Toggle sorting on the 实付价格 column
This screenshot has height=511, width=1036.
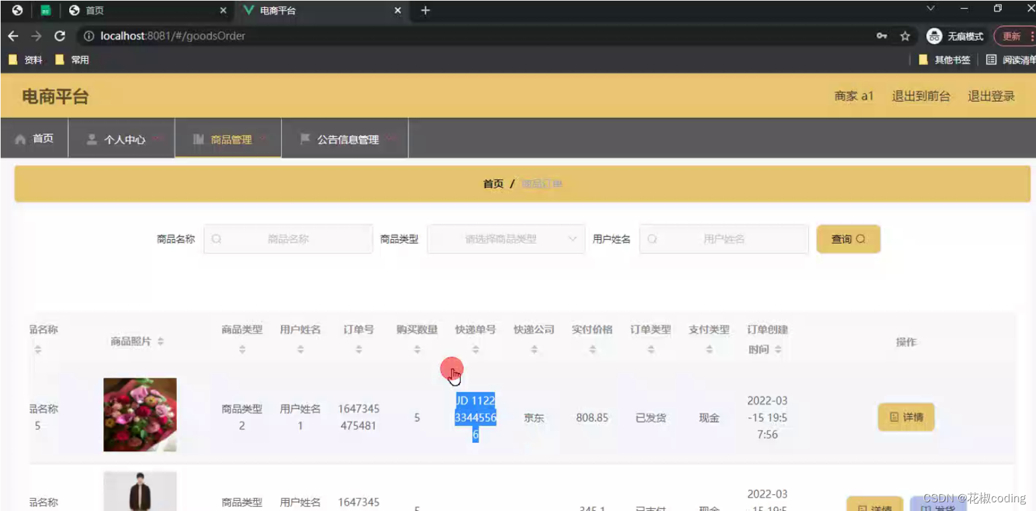(593, 348)
